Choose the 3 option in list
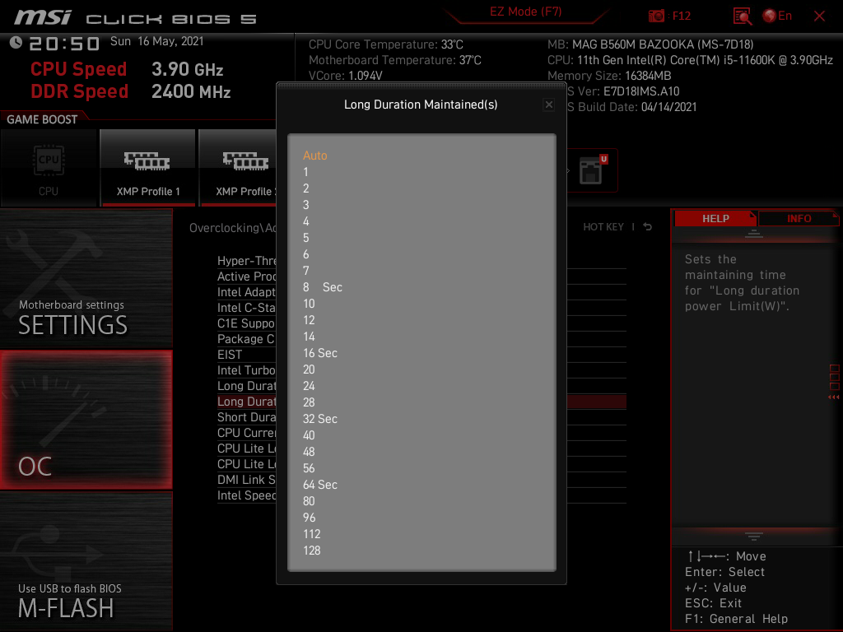The image size is (843, 632). tap(305, 205)
